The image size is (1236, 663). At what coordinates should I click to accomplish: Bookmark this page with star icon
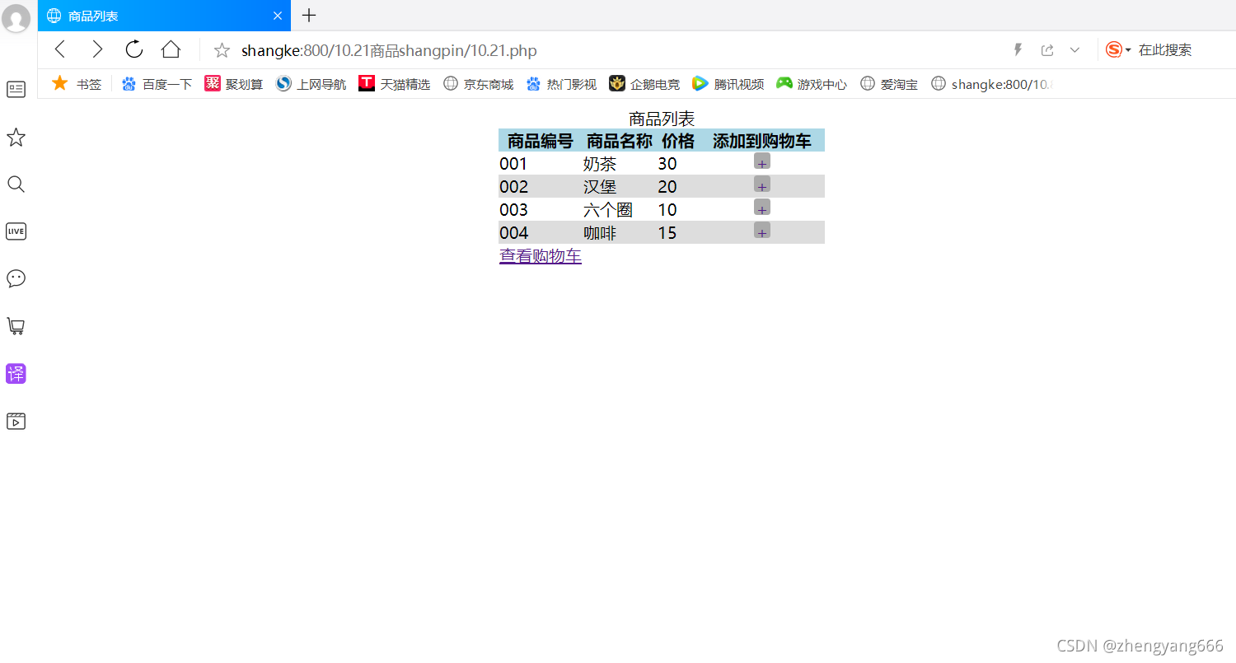coord(222,50)
